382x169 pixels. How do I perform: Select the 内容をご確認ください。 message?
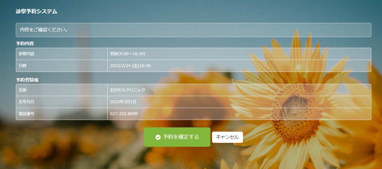click(44, 30)
